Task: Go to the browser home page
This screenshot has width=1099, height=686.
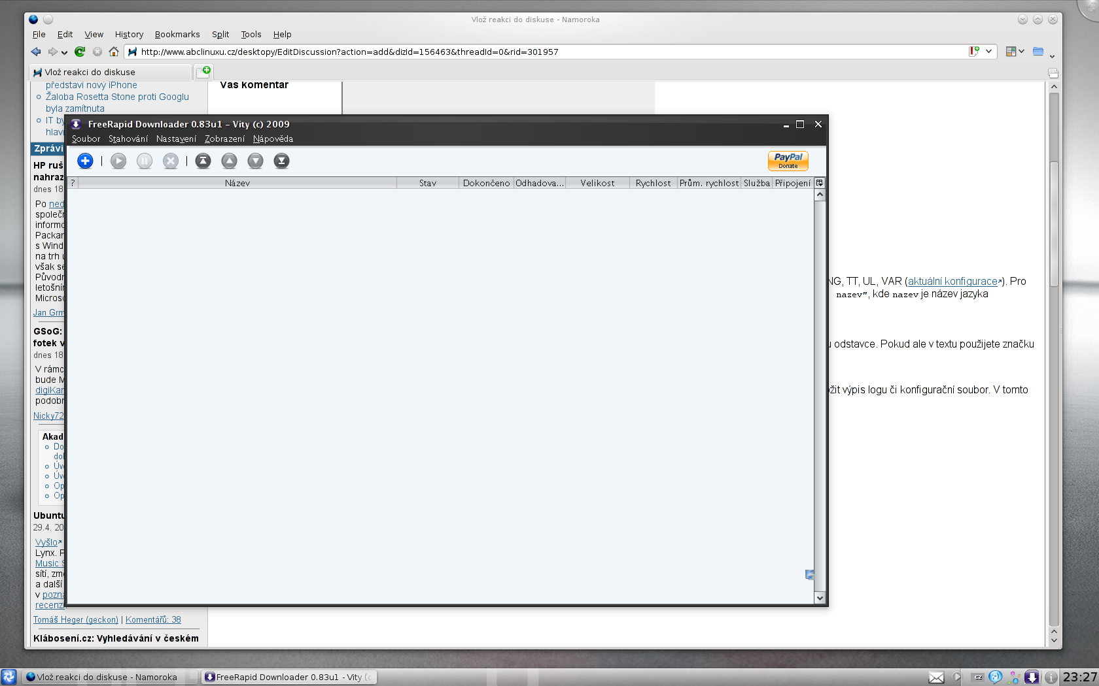Action: coord(114,52)
